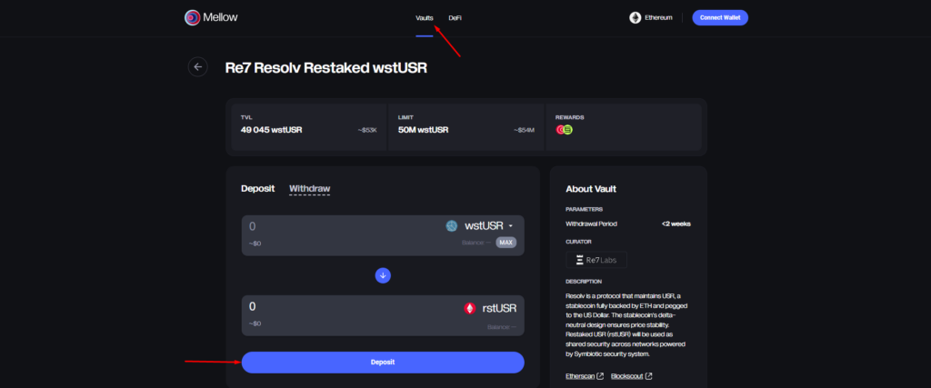Click the Connect Wallet button

click(x=720, y=18)
